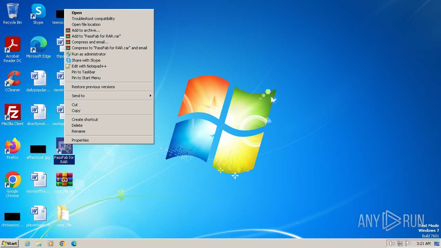Choose Add to archive...

(x=109, y=30)
